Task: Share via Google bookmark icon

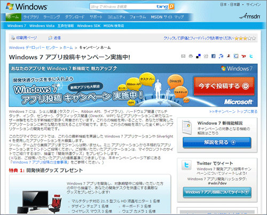Action: tap(236, 56)
